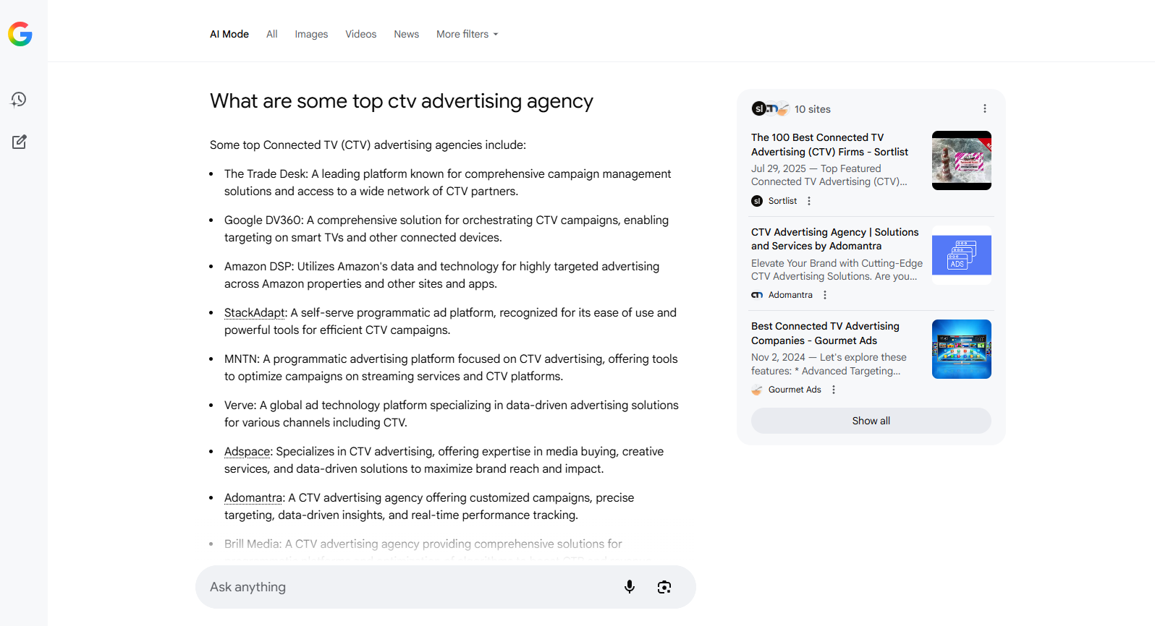Click the Gourmet Ads favicon under the third result

pos(757,390)
